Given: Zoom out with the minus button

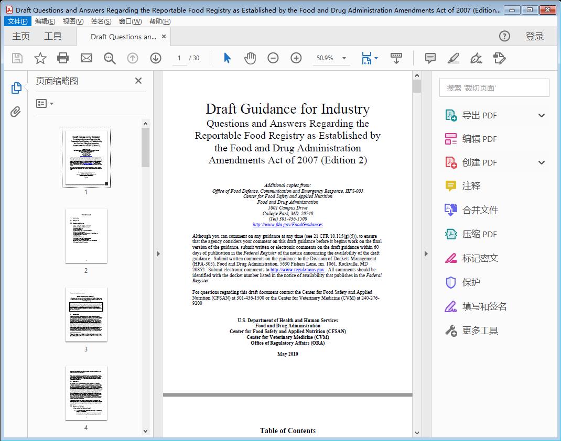Looking at the screenshot, I should 273,58.
